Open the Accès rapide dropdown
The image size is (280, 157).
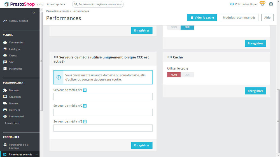(56, 4)
